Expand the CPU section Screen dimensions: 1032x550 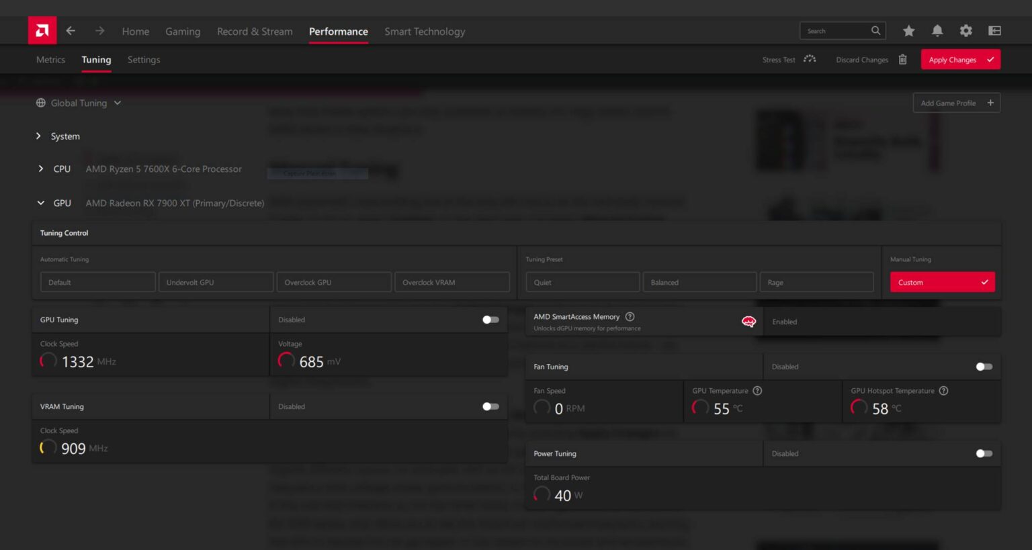point(41,169)
